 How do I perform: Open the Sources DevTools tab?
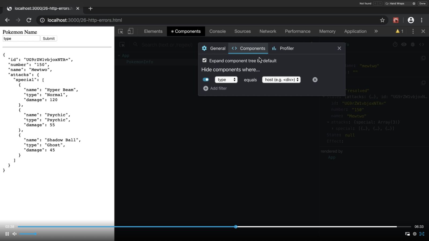(x=242, y=31)
